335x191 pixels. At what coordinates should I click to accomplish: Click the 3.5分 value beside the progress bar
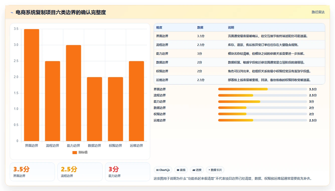tap(313, 89)
